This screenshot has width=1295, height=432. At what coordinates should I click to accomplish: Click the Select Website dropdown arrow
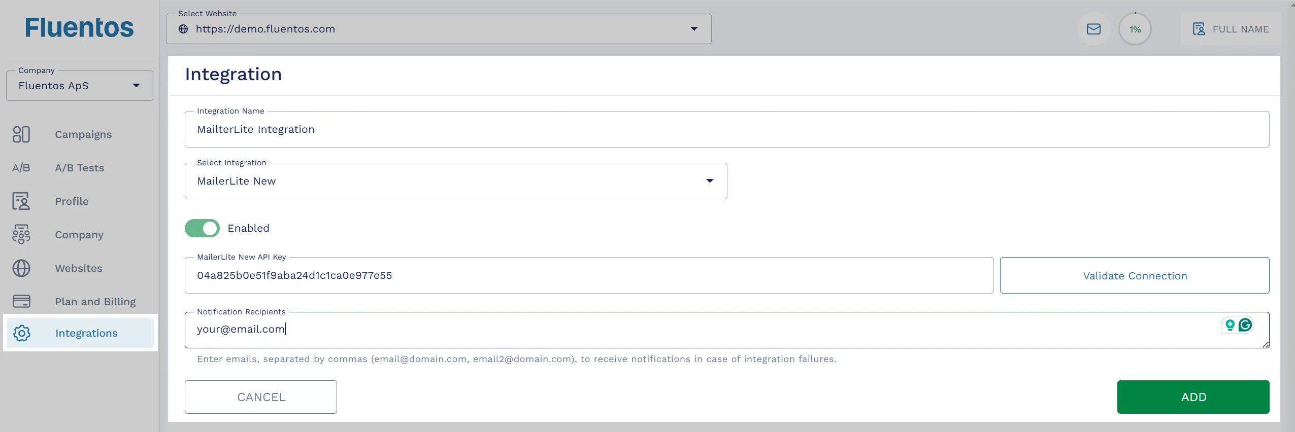click(694, 29)
